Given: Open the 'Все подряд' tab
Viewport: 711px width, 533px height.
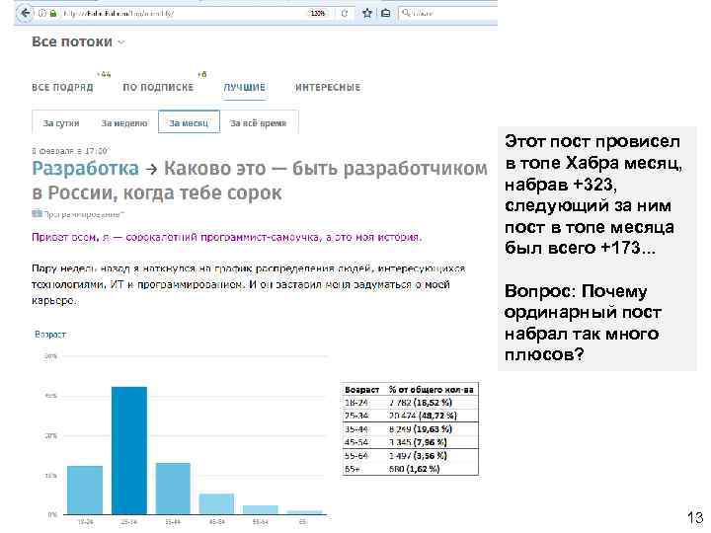Looking at the screenshot, I should [x=62, y=88].
